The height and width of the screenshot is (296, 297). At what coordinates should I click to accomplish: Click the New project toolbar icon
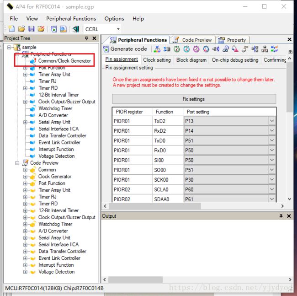(x=12, y=29)
